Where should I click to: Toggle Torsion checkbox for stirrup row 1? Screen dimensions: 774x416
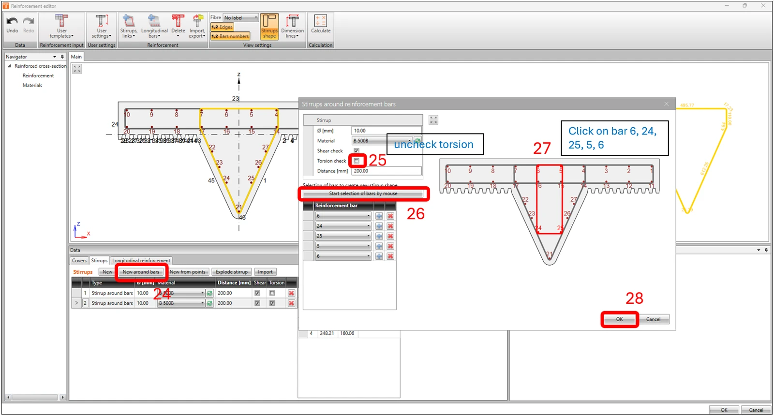pos(272,293)
